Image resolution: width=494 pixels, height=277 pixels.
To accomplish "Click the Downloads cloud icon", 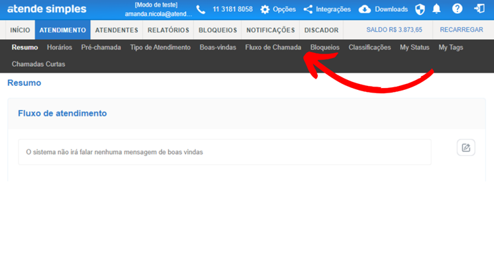I will click(364, 9).
